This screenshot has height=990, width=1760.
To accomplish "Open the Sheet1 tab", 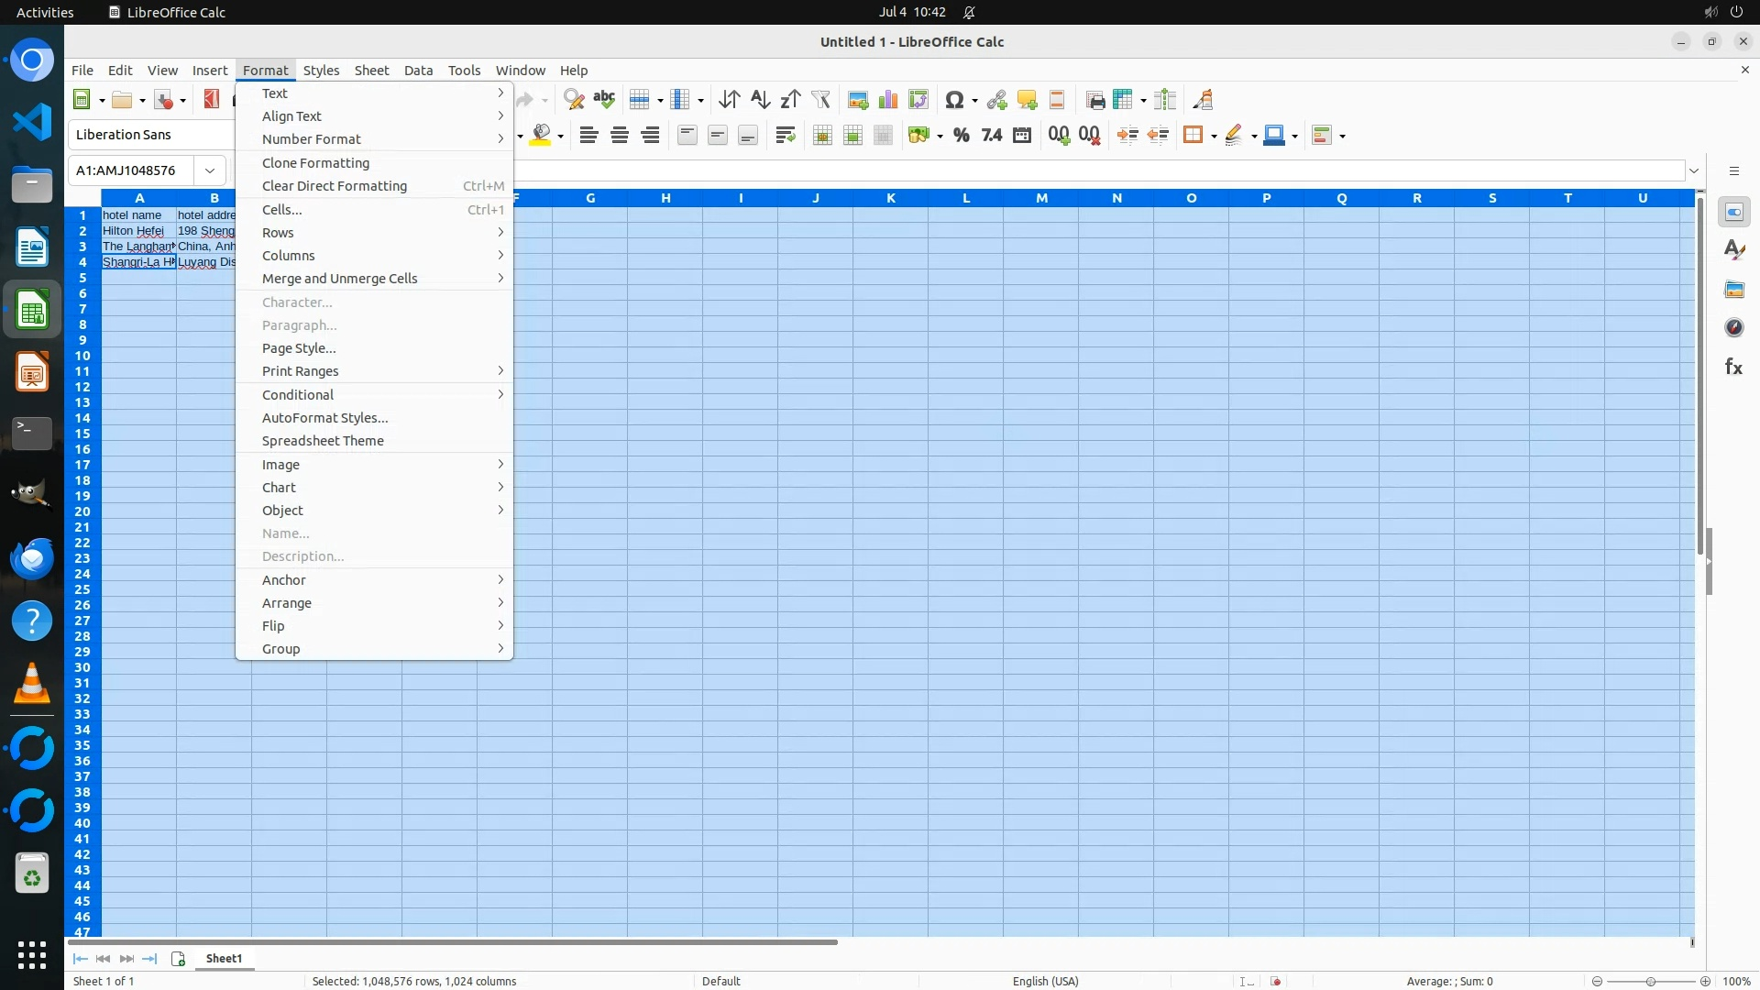I will (224, 959).
